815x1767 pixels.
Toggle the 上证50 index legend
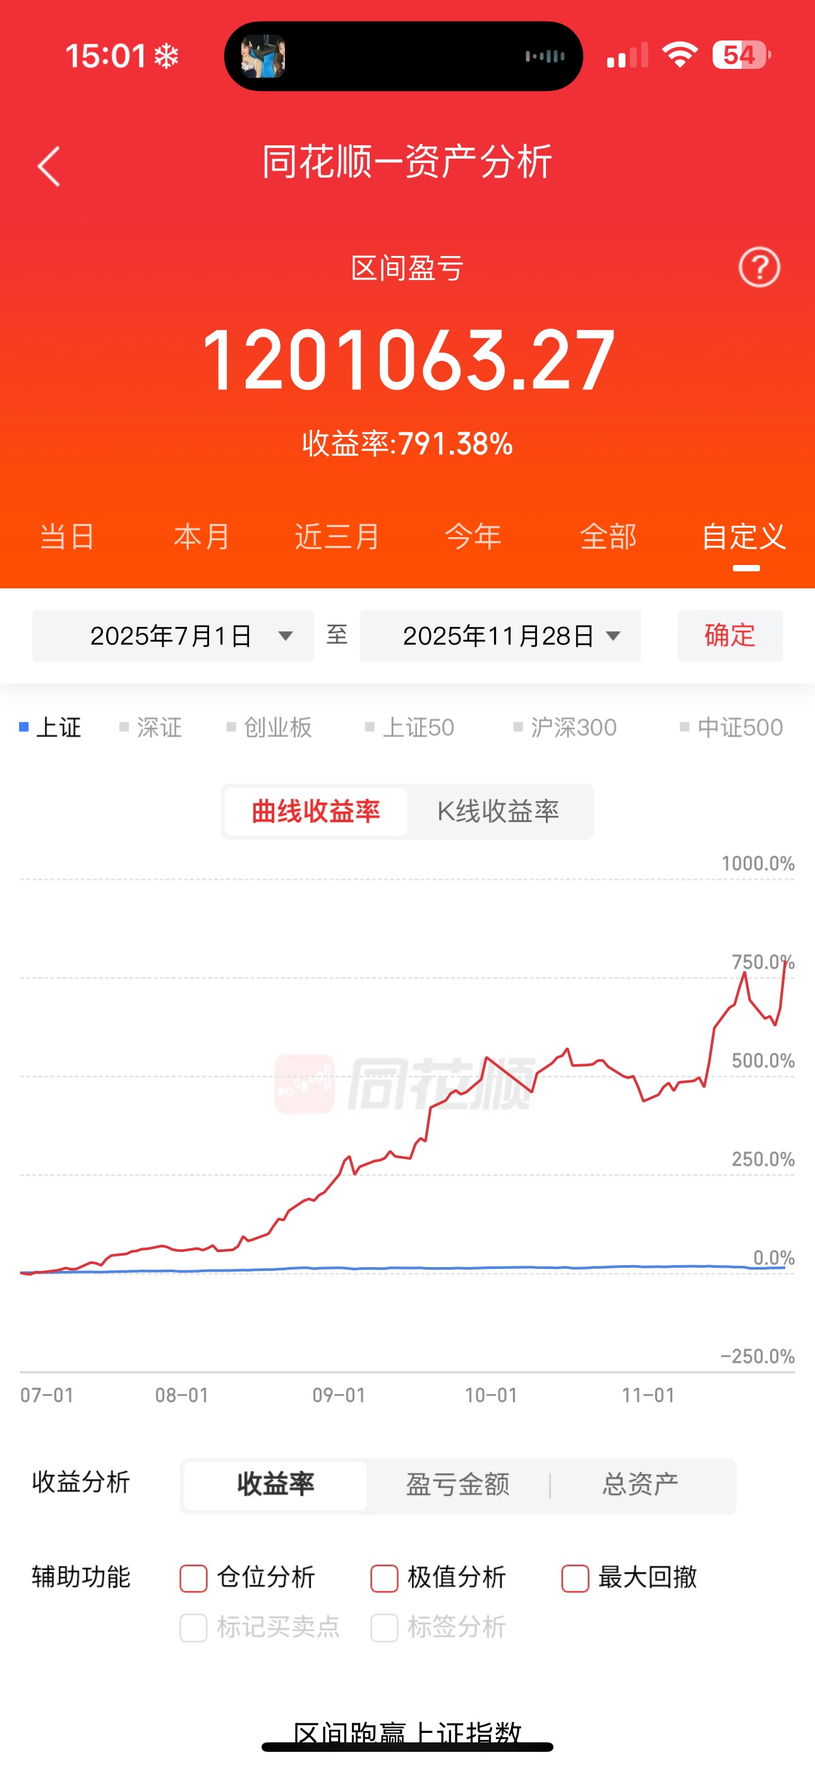tap(409, 727)
